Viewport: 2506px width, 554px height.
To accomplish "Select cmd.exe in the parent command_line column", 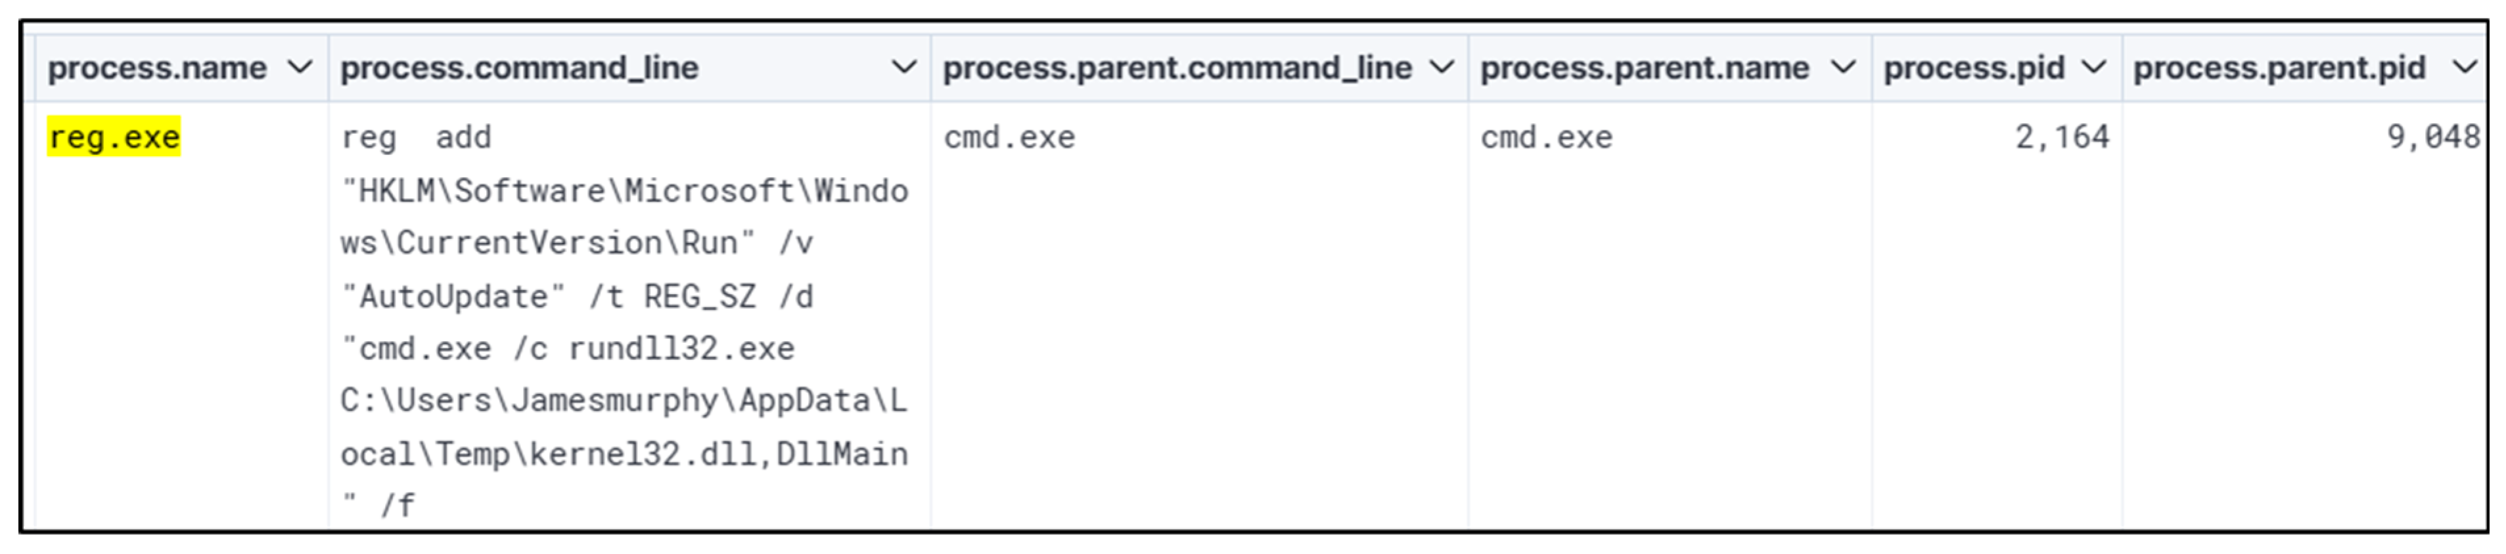I will (x=1009, y=138).
